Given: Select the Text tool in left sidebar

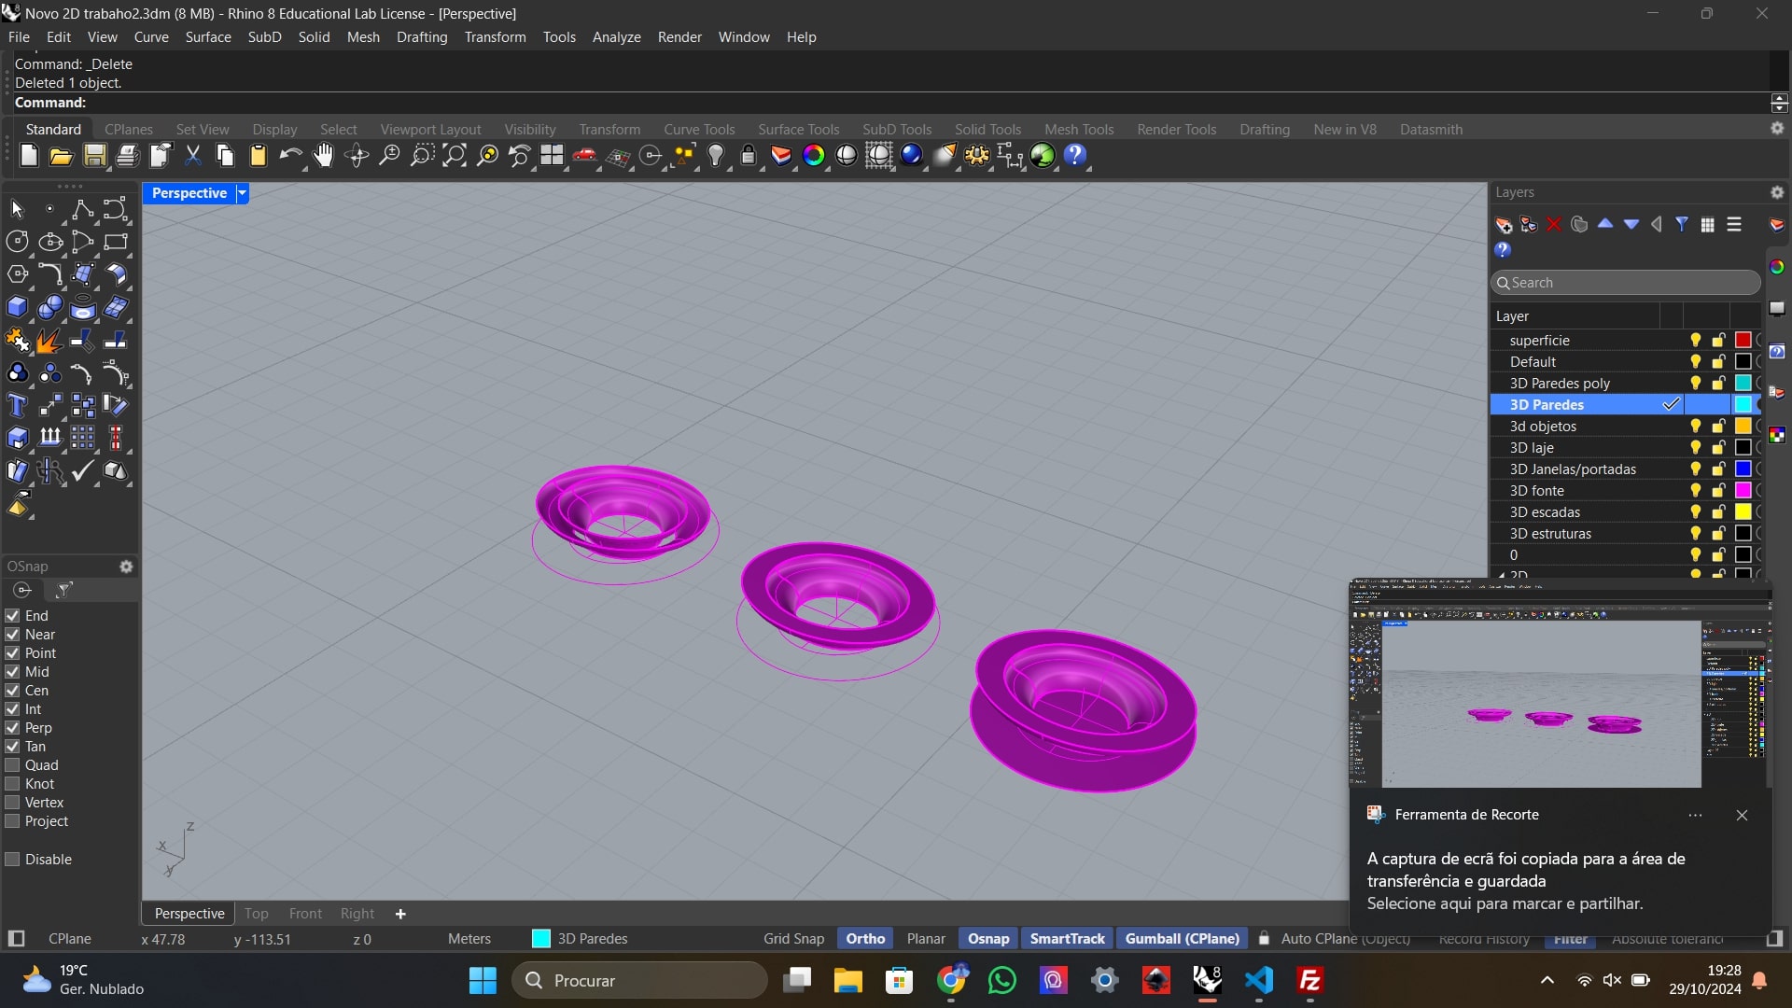Looking at the screenshot, I should click(x=17, y=405).
